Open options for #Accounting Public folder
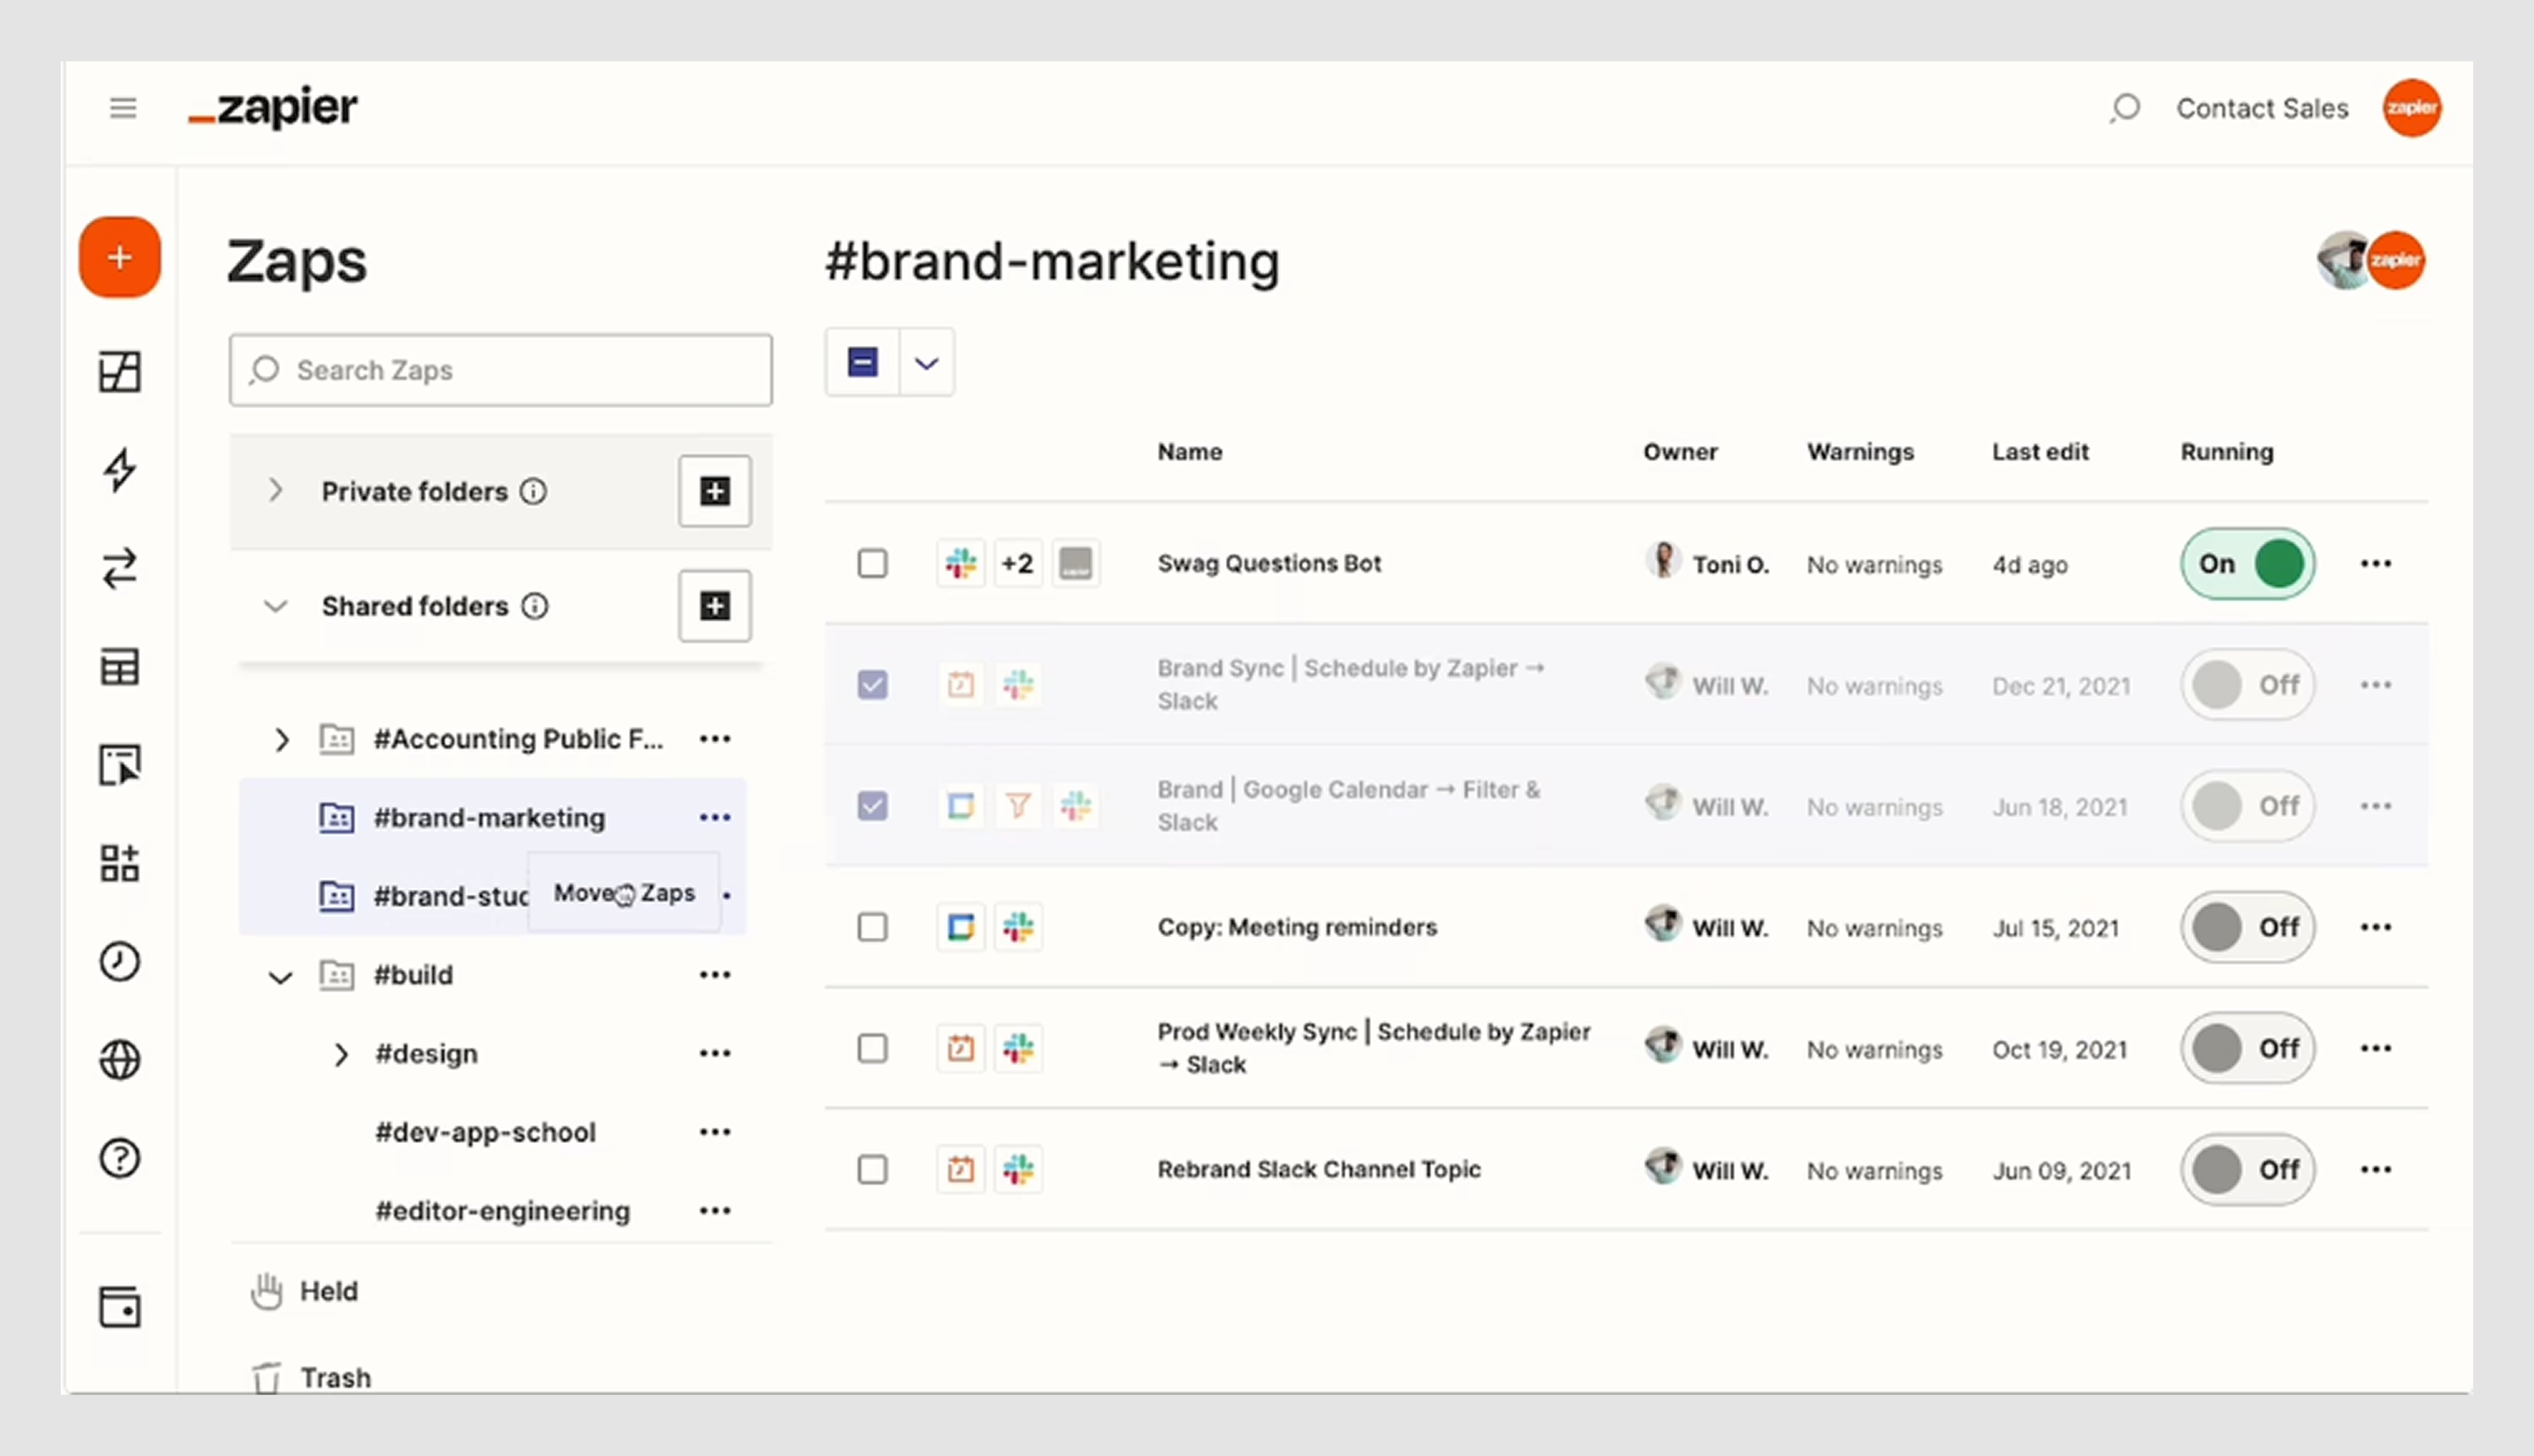Viewport: 2534px width, 1456px height. pyautogui.click(x=716, y=739)
